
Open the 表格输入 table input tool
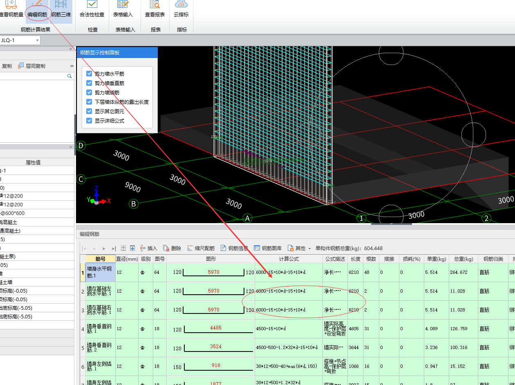pos(123,10)
